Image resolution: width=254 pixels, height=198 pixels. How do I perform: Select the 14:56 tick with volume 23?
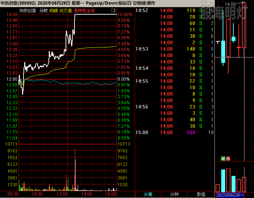click(x=175, y=107)
